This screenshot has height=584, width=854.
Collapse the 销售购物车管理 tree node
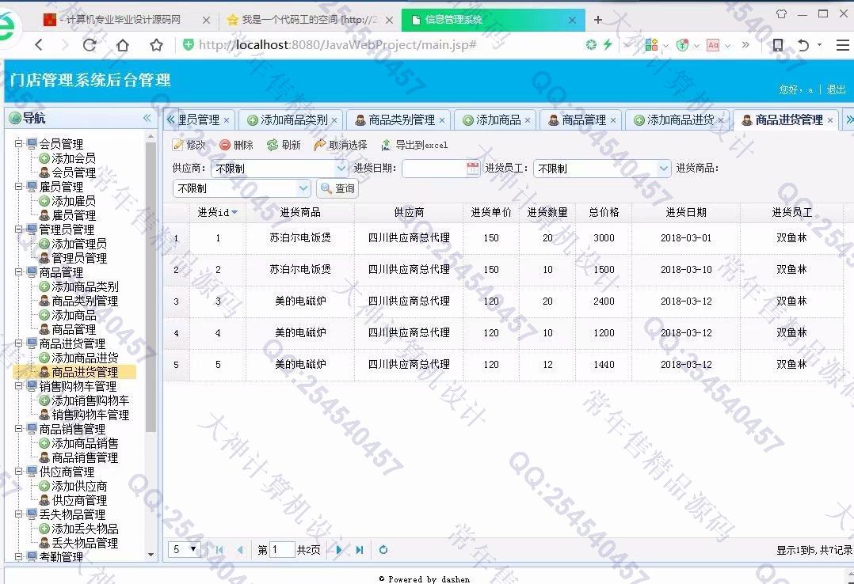[x=18, y=386]
